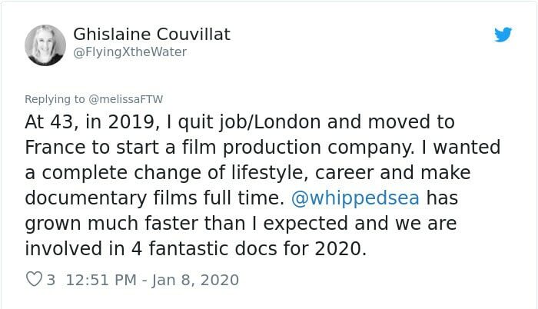Screen dimensions: 538x309
Task: Open the @melissaFTW profile link
Action: (125, 99)
